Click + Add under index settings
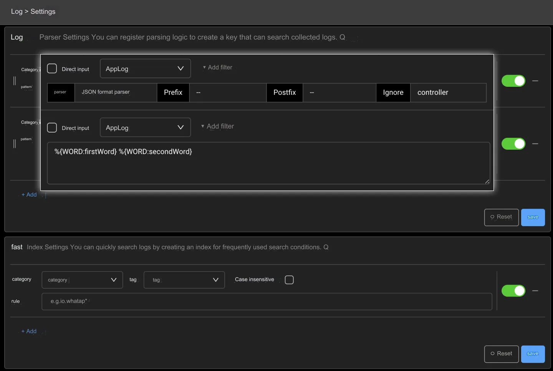The image size is (553, 371). [29, 331]
